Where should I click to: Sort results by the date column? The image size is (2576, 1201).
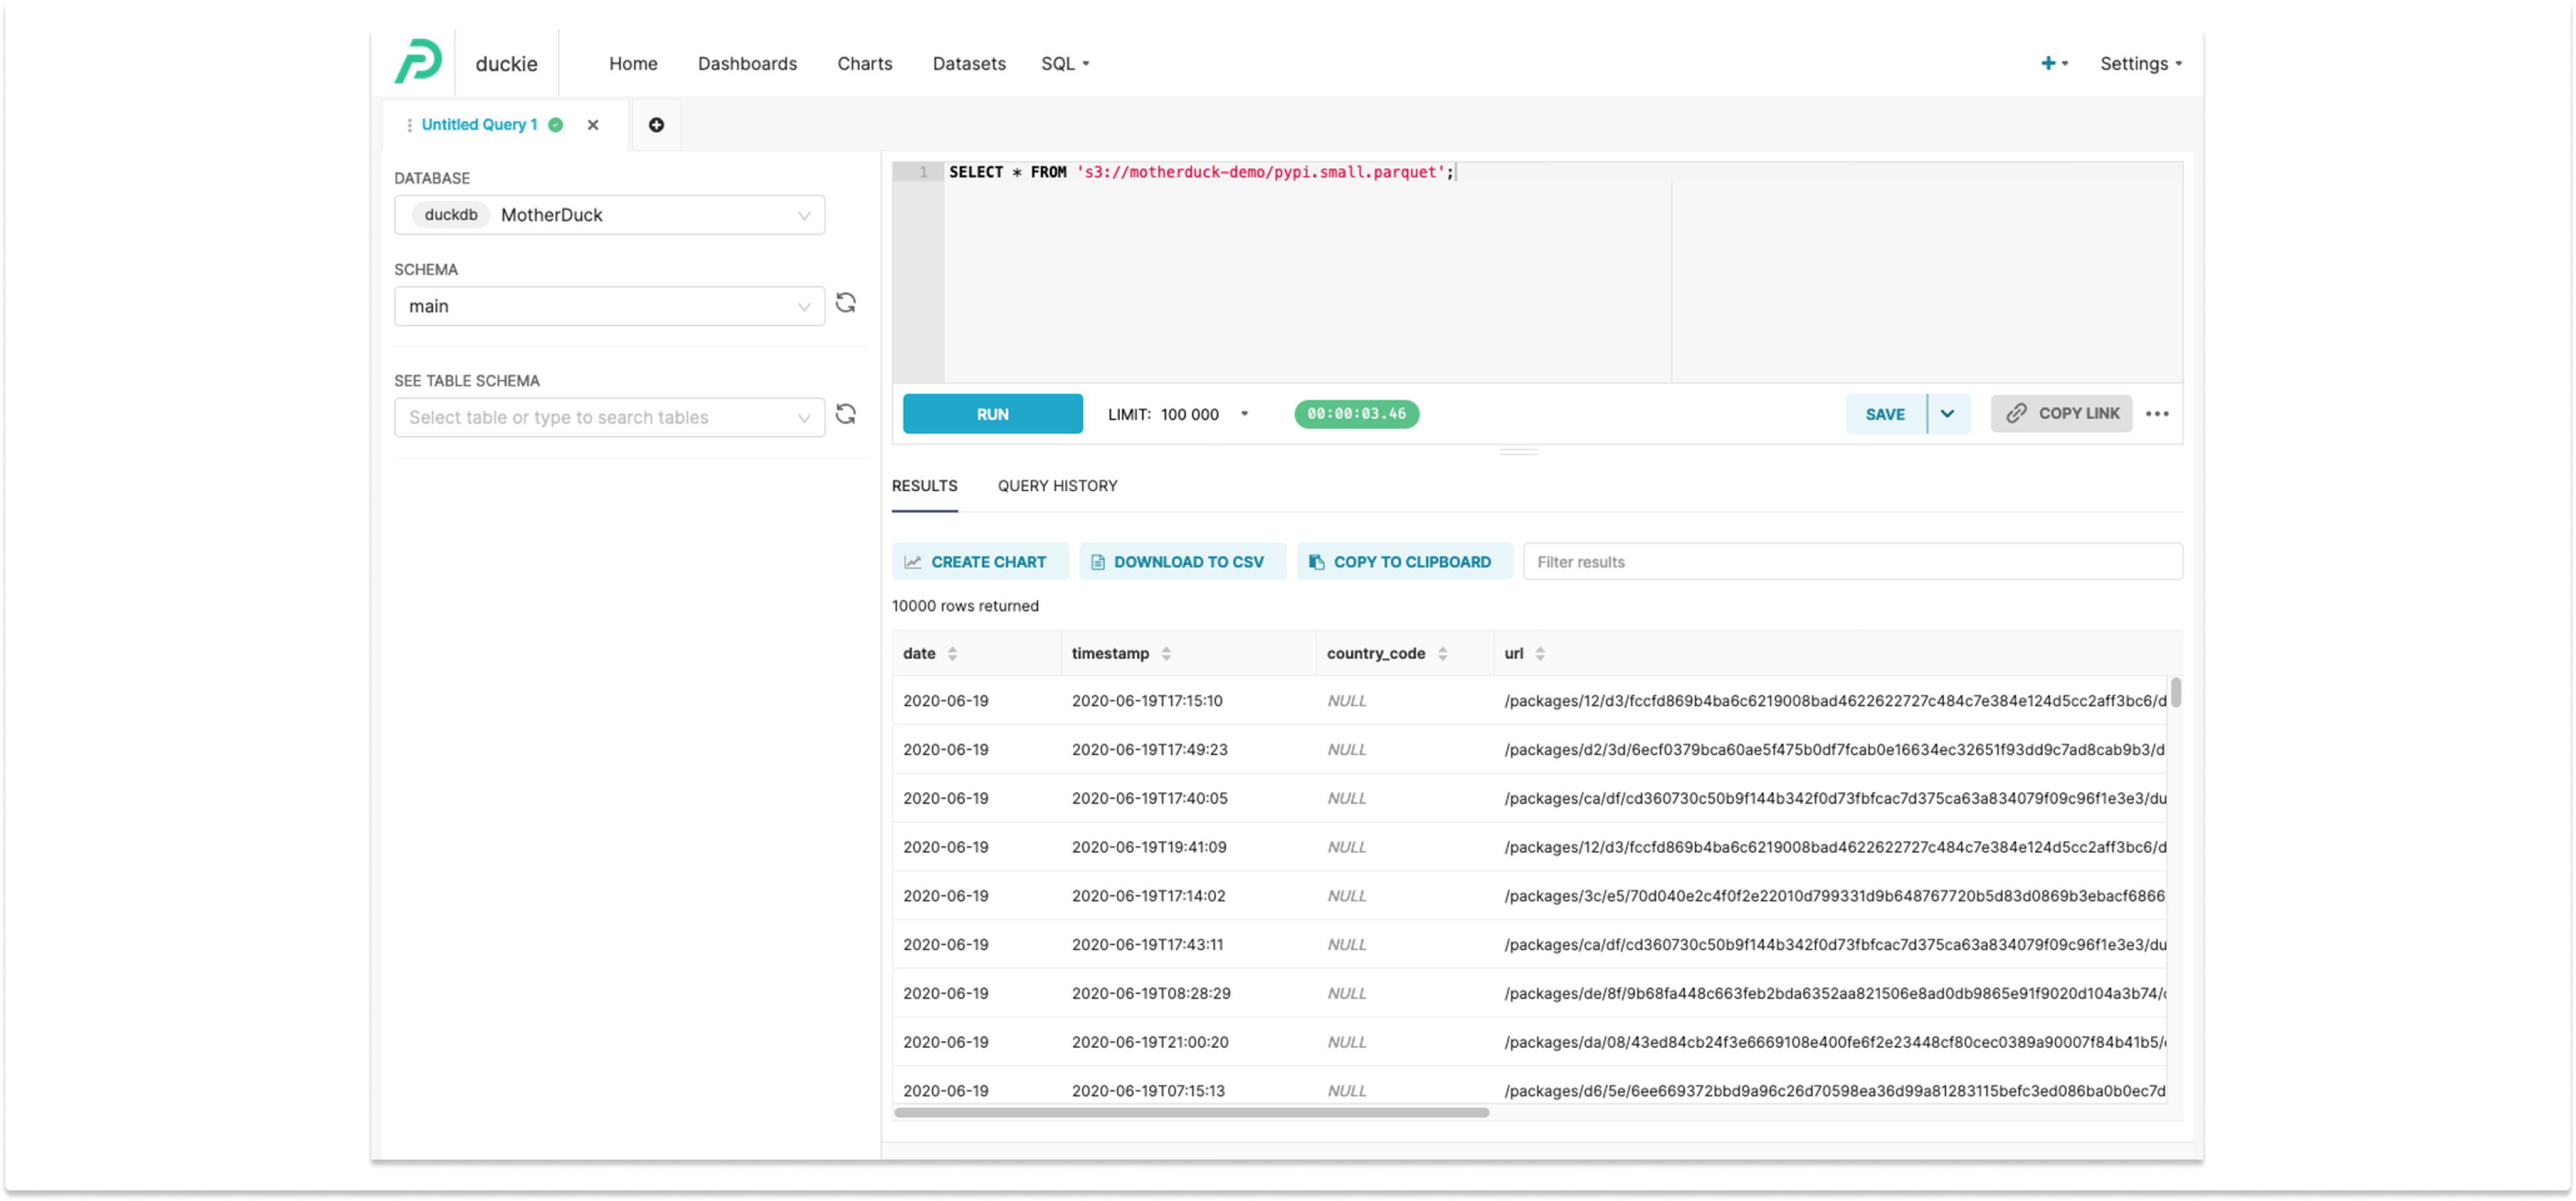point(952,654)
